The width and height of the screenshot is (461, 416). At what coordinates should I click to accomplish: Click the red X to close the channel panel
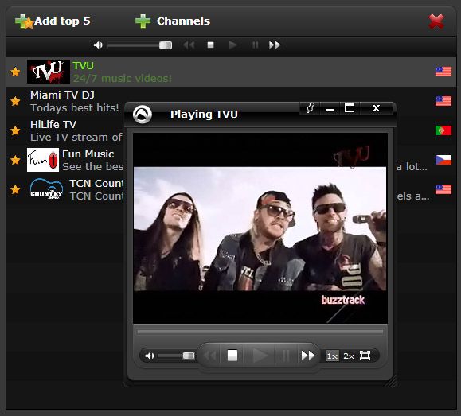[436, 21]
